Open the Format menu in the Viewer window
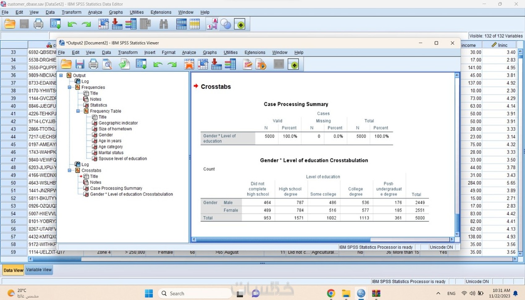 (x=169, y=53)
